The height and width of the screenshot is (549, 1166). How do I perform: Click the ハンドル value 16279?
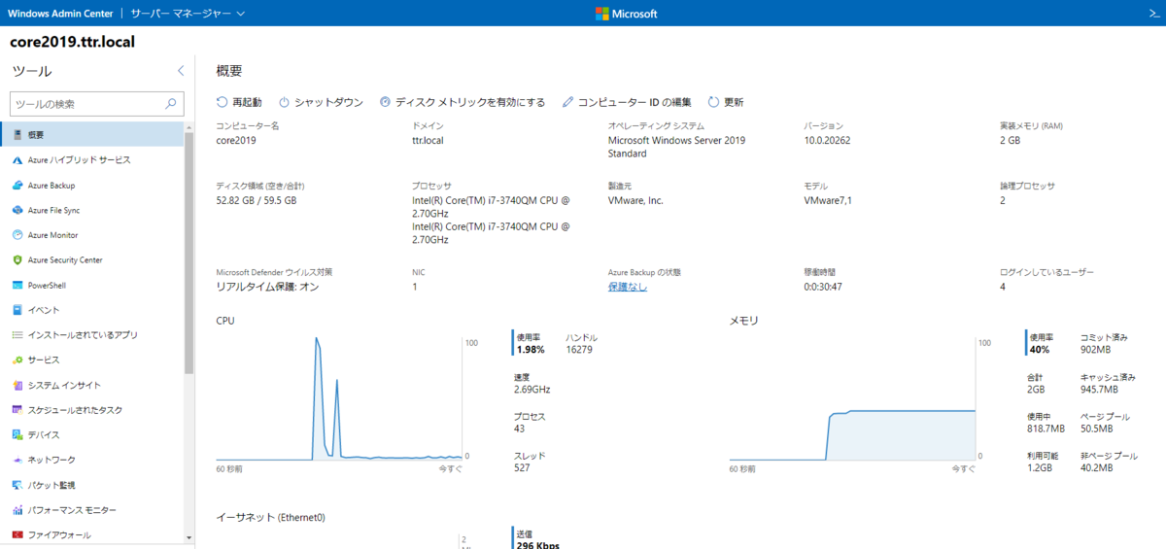coord(579,350)
